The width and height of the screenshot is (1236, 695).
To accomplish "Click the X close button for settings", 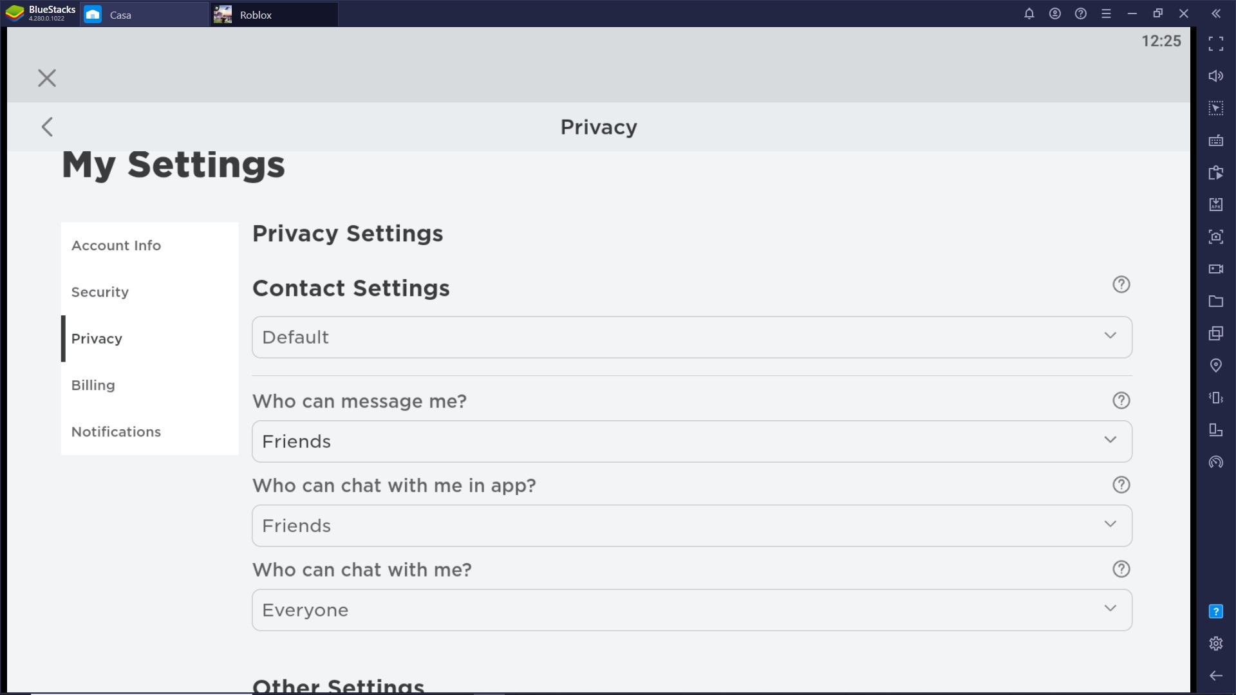I will tap(47, 78).
